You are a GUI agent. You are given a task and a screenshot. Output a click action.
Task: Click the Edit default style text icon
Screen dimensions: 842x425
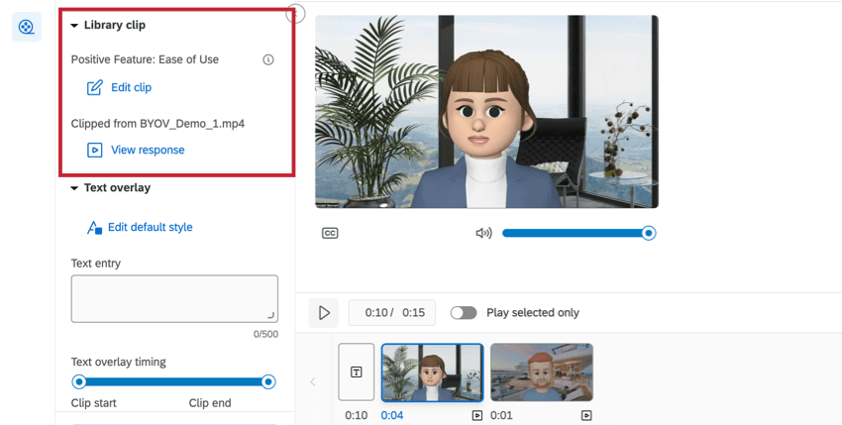click(x=94, y=228)
